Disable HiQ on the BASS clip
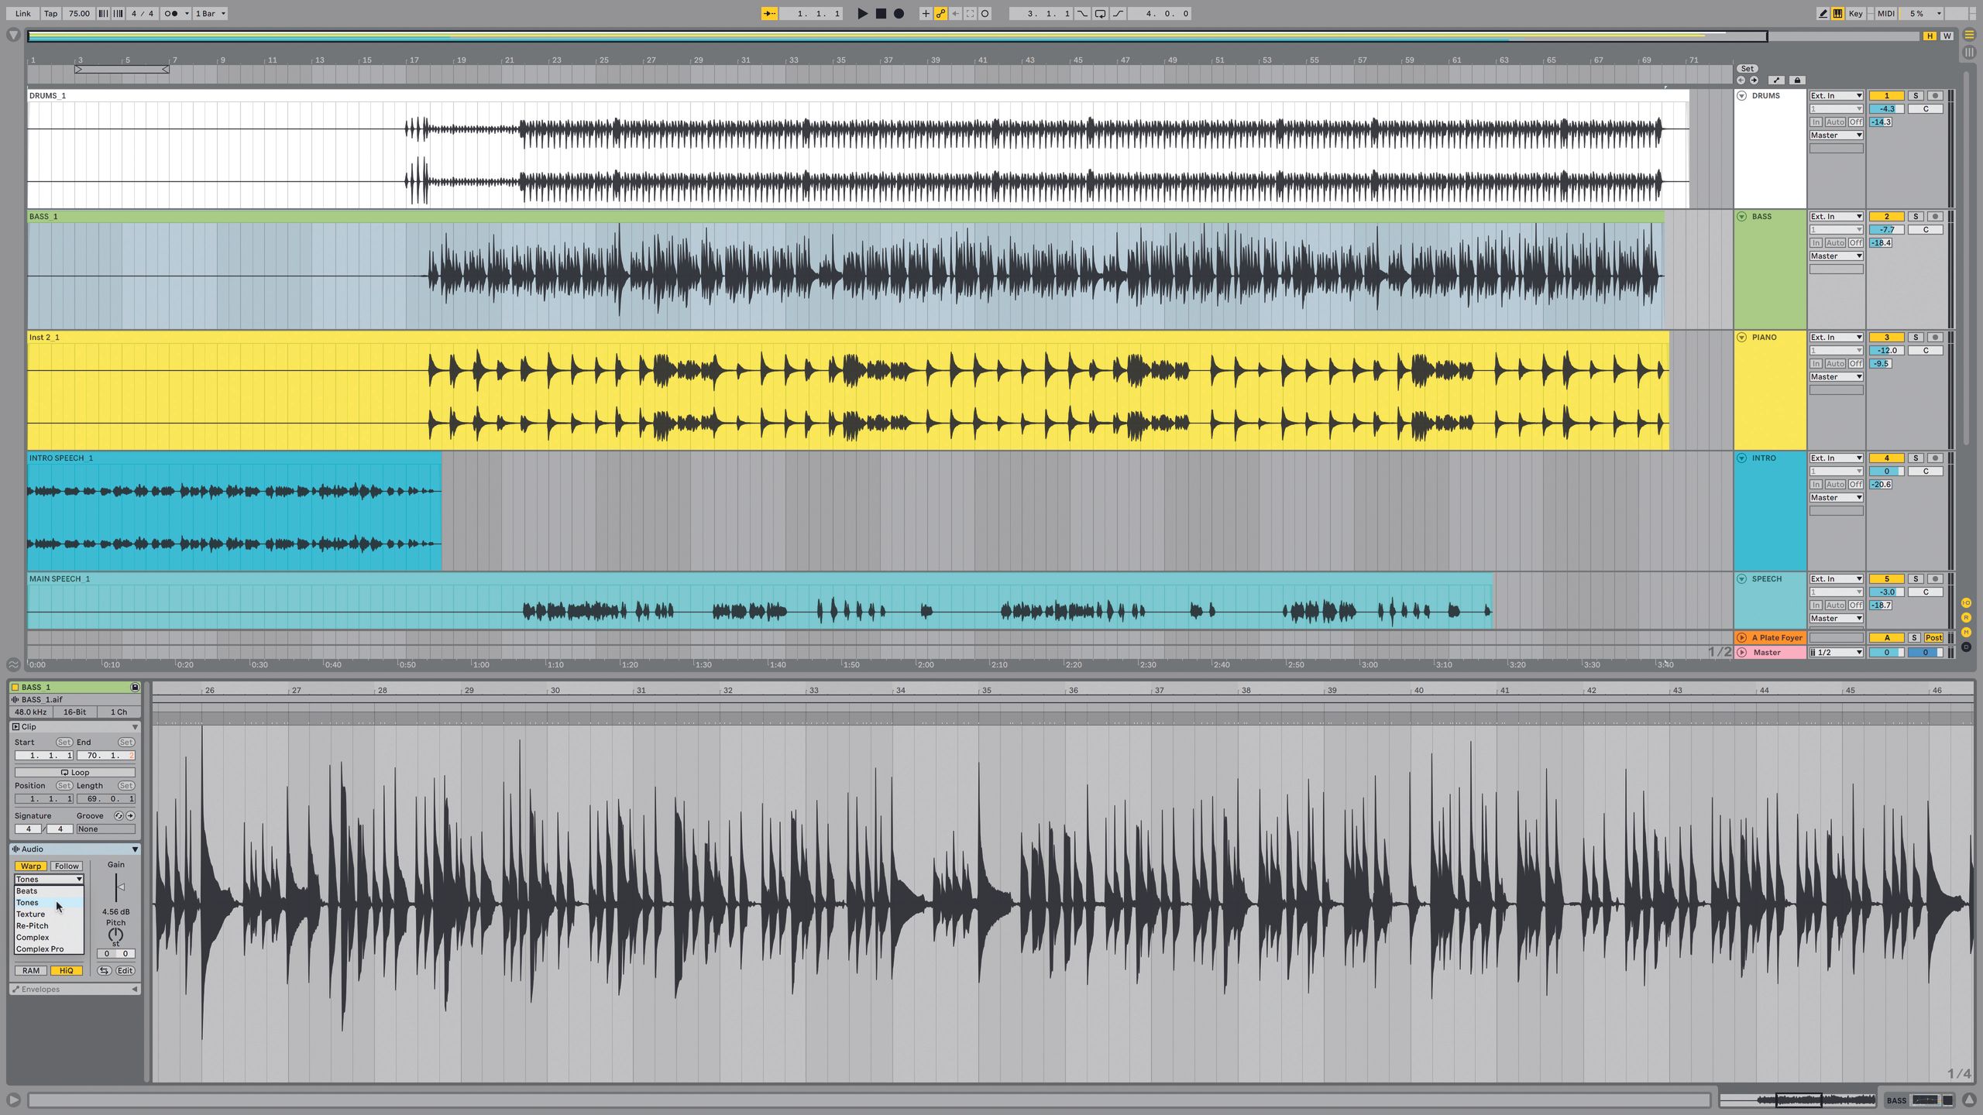 pos(67,970)
